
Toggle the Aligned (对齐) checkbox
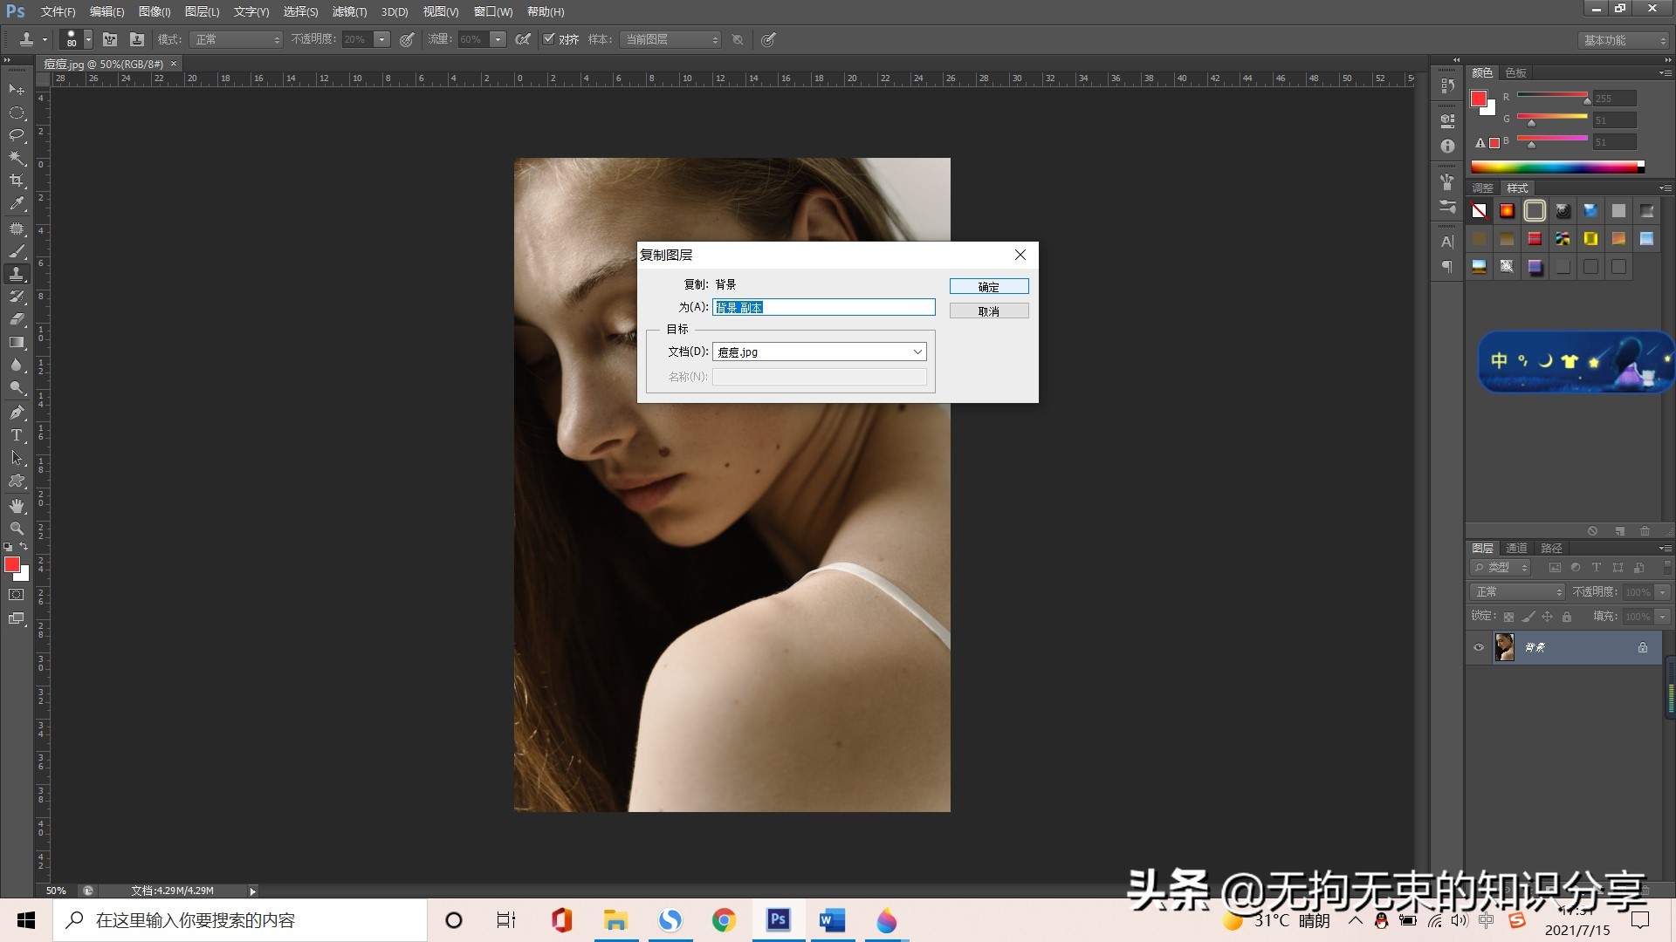coord(549,39)
